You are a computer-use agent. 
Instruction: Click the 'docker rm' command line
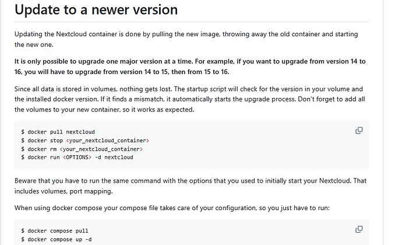82,149
